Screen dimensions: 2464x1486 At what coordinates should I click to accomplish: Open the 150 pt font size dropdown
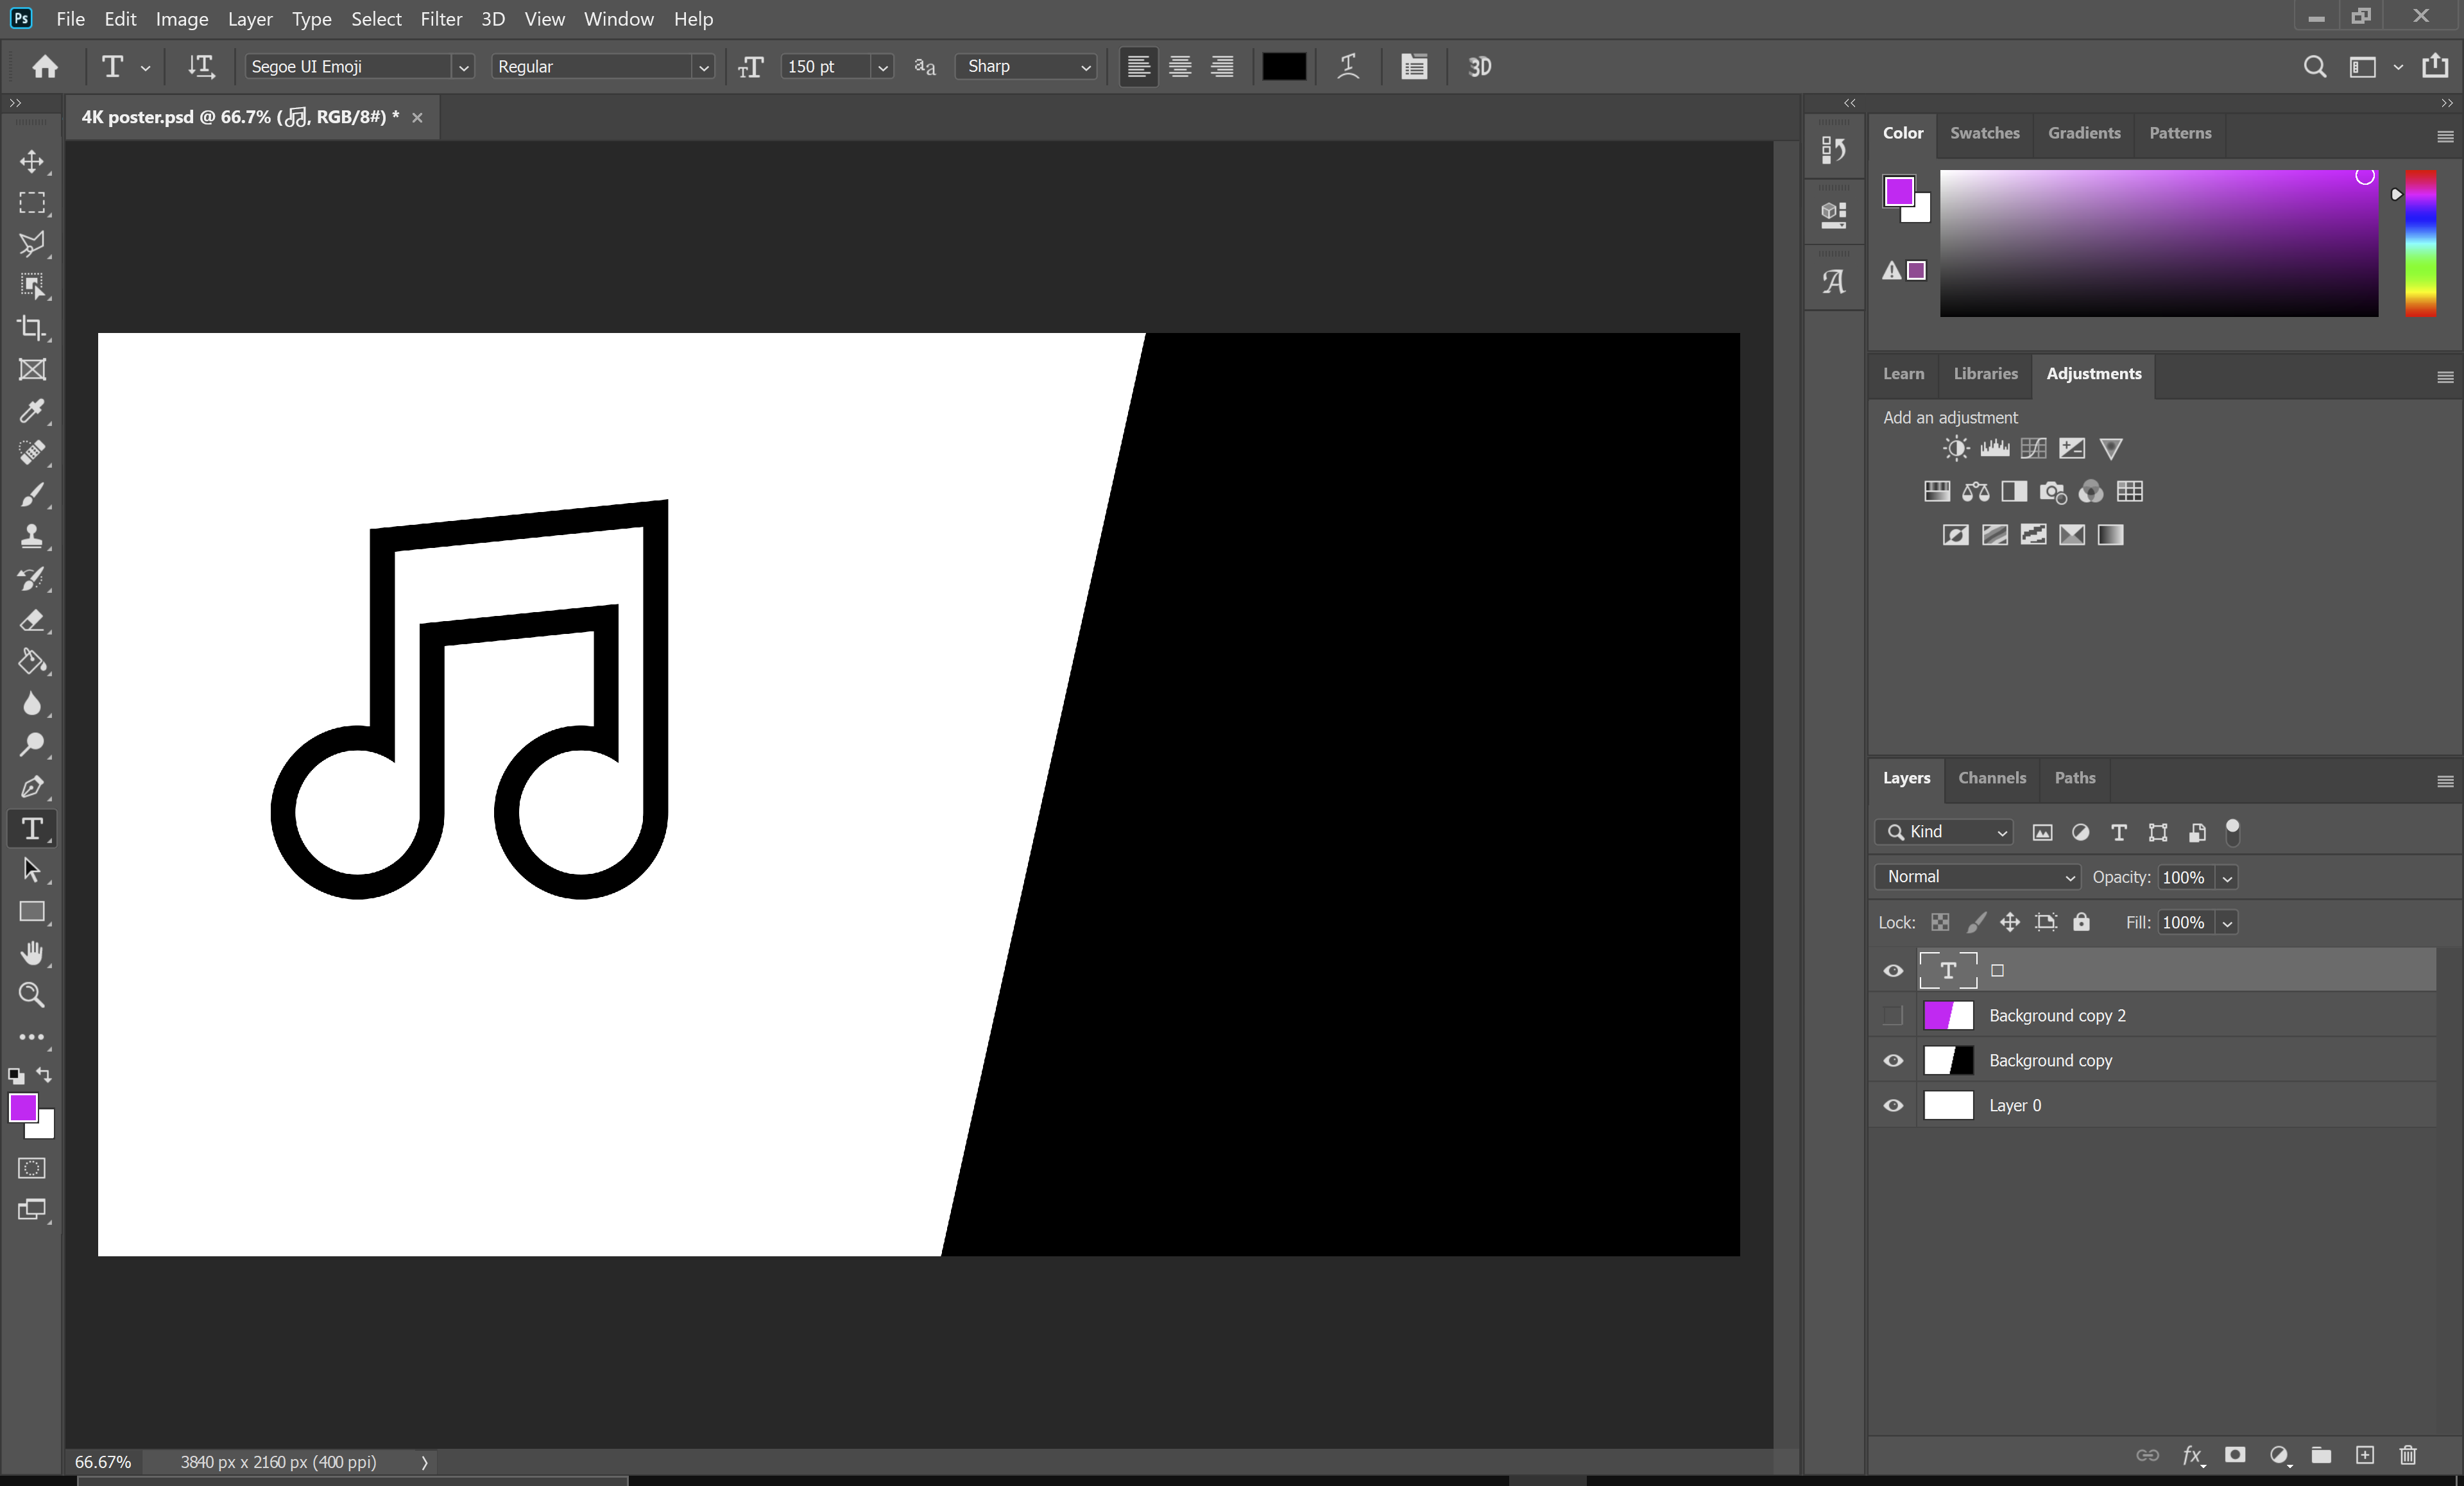coord(882,67)
